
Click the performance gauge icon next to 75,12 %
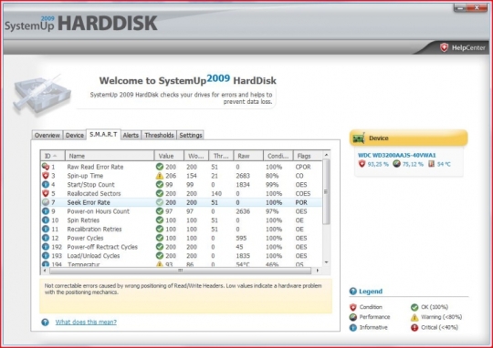tap(397, 164)
